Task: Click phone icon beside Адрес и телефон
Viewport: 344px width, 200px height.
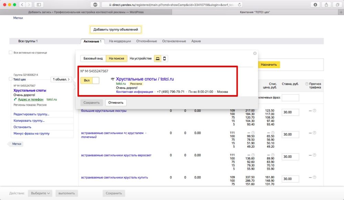Action: click(15, 99)
